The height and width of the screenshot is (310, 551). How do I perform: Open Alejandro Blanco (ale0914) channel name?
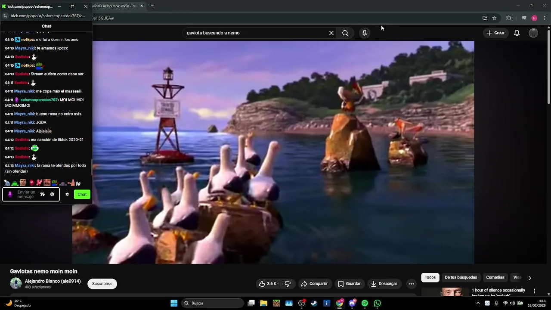tap(53, 281)
